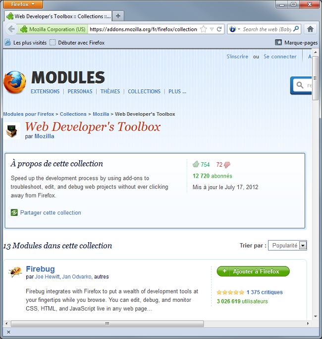The width and height of the screenshot is (322, 339).
Task: Click the Firebug five-star rating
Action: click(230, 292)
